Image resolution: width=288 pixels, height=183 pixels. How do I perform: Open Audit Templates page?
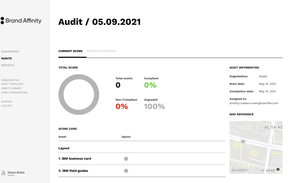coord(12,84)
